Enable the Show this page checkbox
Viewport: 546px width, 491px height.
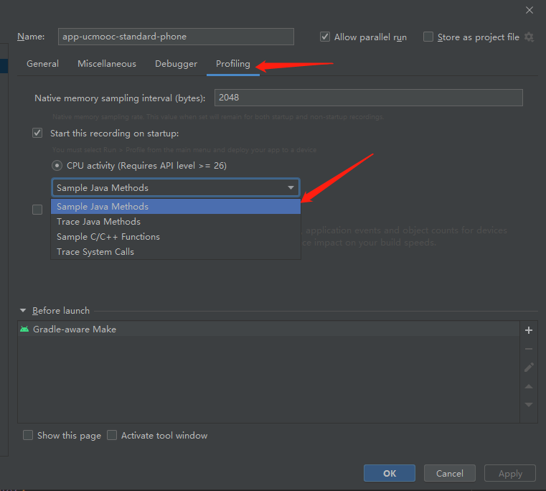click(x=28, y=435)
